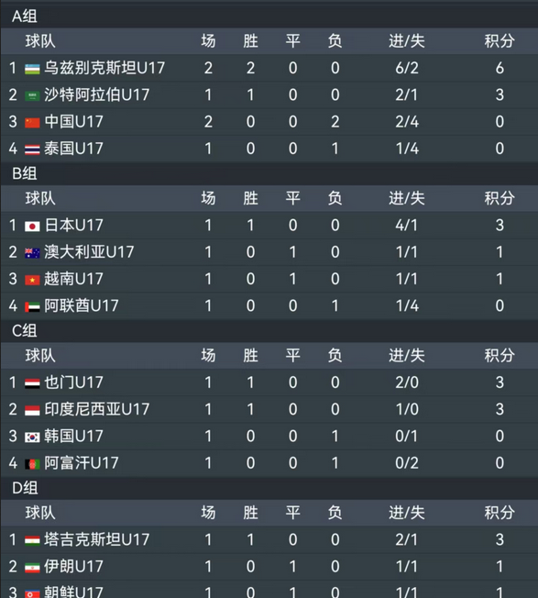
Task: Click the C组 group header
Action: (x=25, y=331)
